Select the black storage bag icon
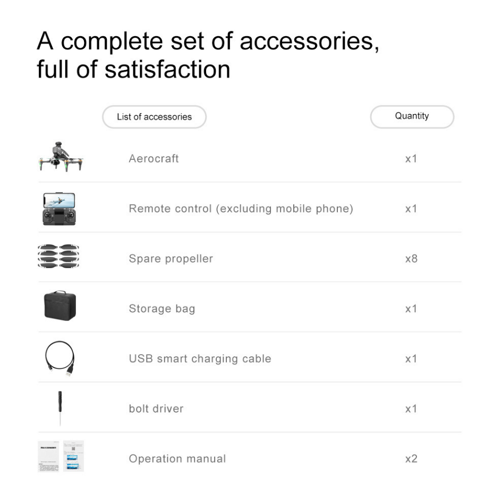This screenshot has height=489, width=485. pyautogui.click(x=60, y=306)
